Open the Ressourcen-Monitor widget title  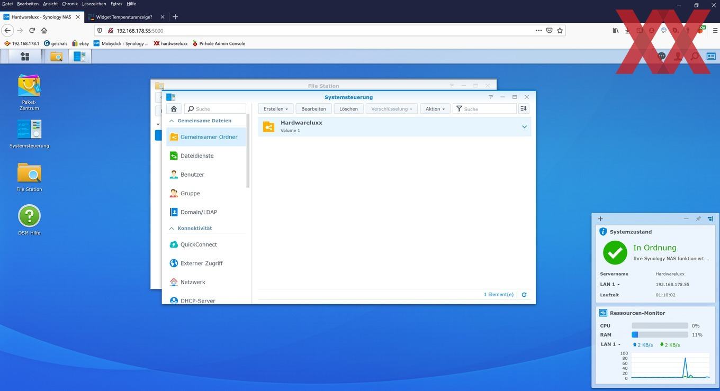point(637,313)
